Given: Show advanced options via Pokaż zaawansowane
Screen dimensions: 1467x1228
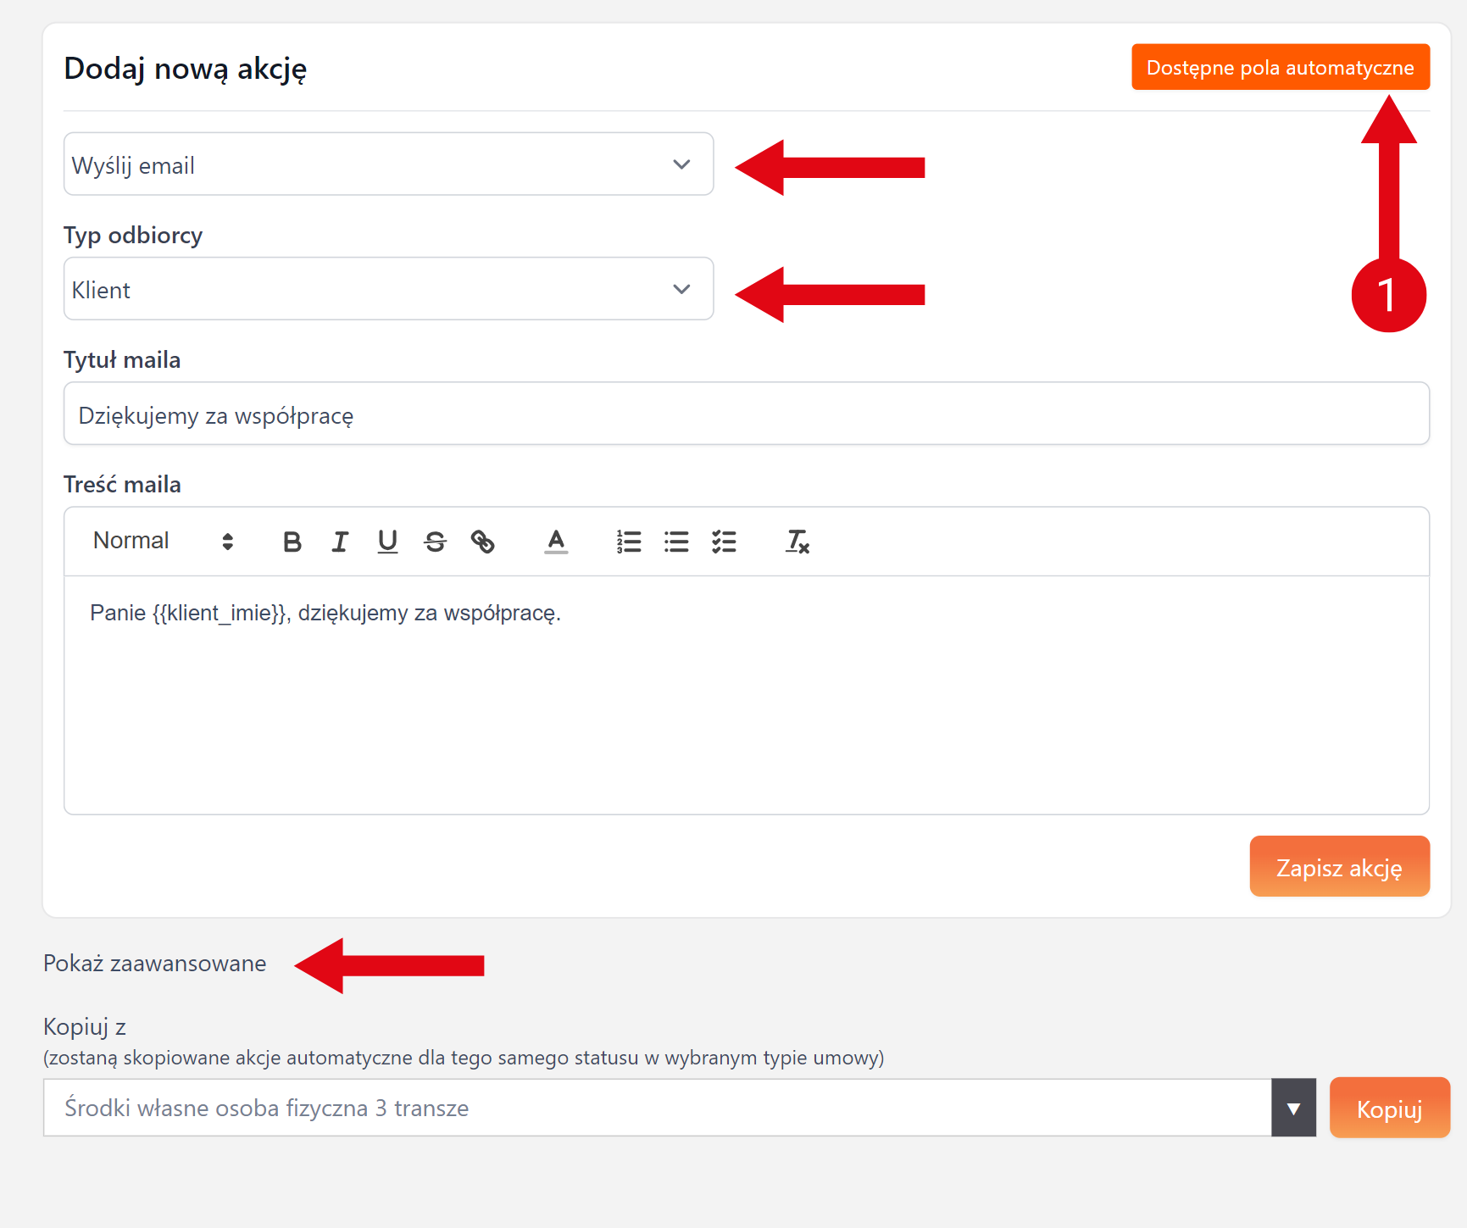Looking at the screenshot, I should (155, 964).
